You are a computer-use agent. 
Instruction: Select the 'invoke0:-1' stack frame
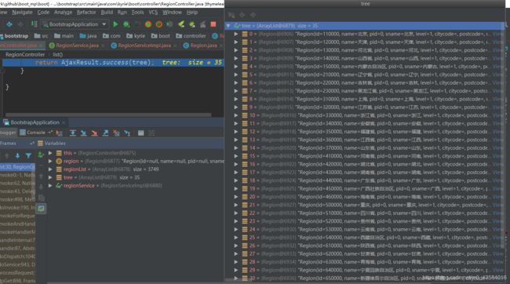point(17,175)
